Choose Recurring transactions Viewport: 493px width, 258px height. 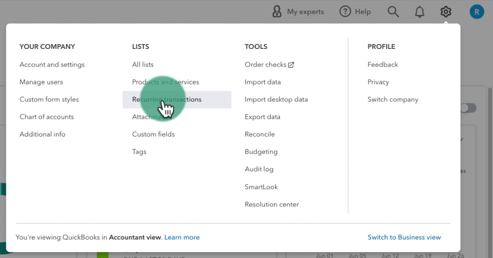pyautogui.click(x=177, y=99)
